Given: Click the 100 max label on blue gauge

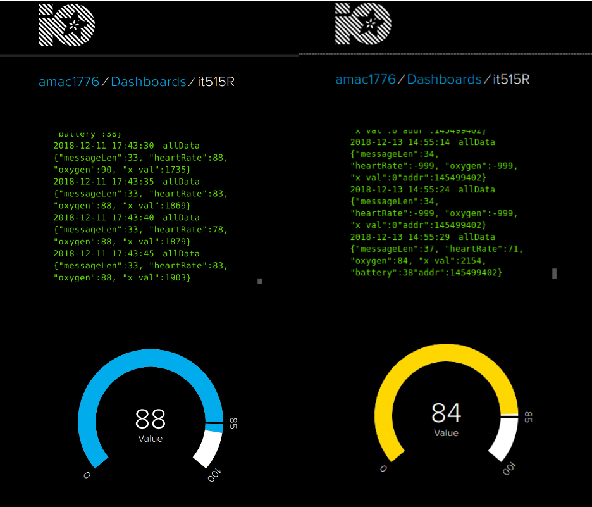Looking at the screenshot, I should pyautogui.click(x=214, y=475).
